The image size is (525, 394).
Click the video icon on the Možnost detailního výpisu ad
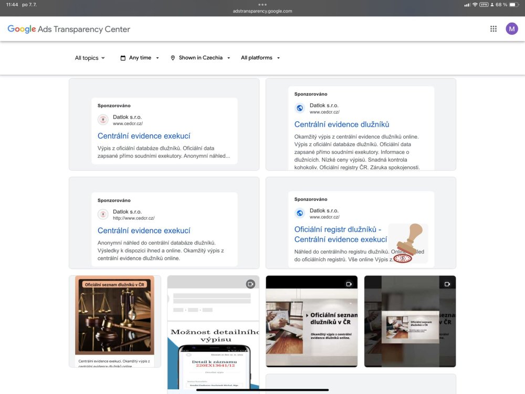point(250,284)
